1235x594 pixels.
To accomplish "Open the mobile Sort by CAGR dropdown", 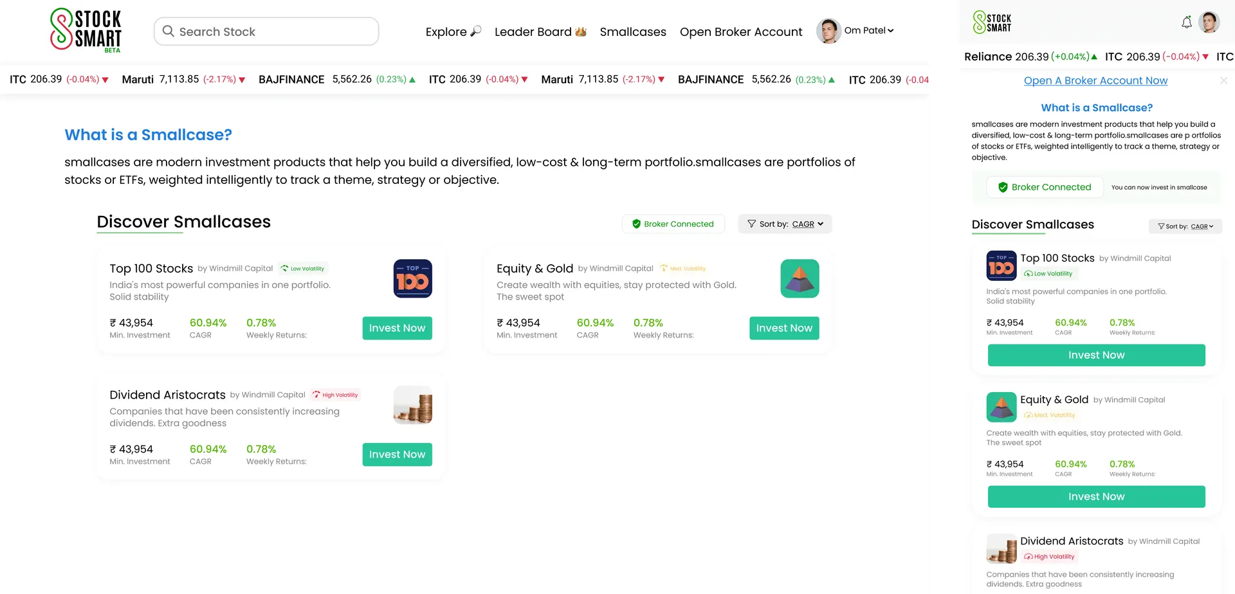I will (1185, 226).
